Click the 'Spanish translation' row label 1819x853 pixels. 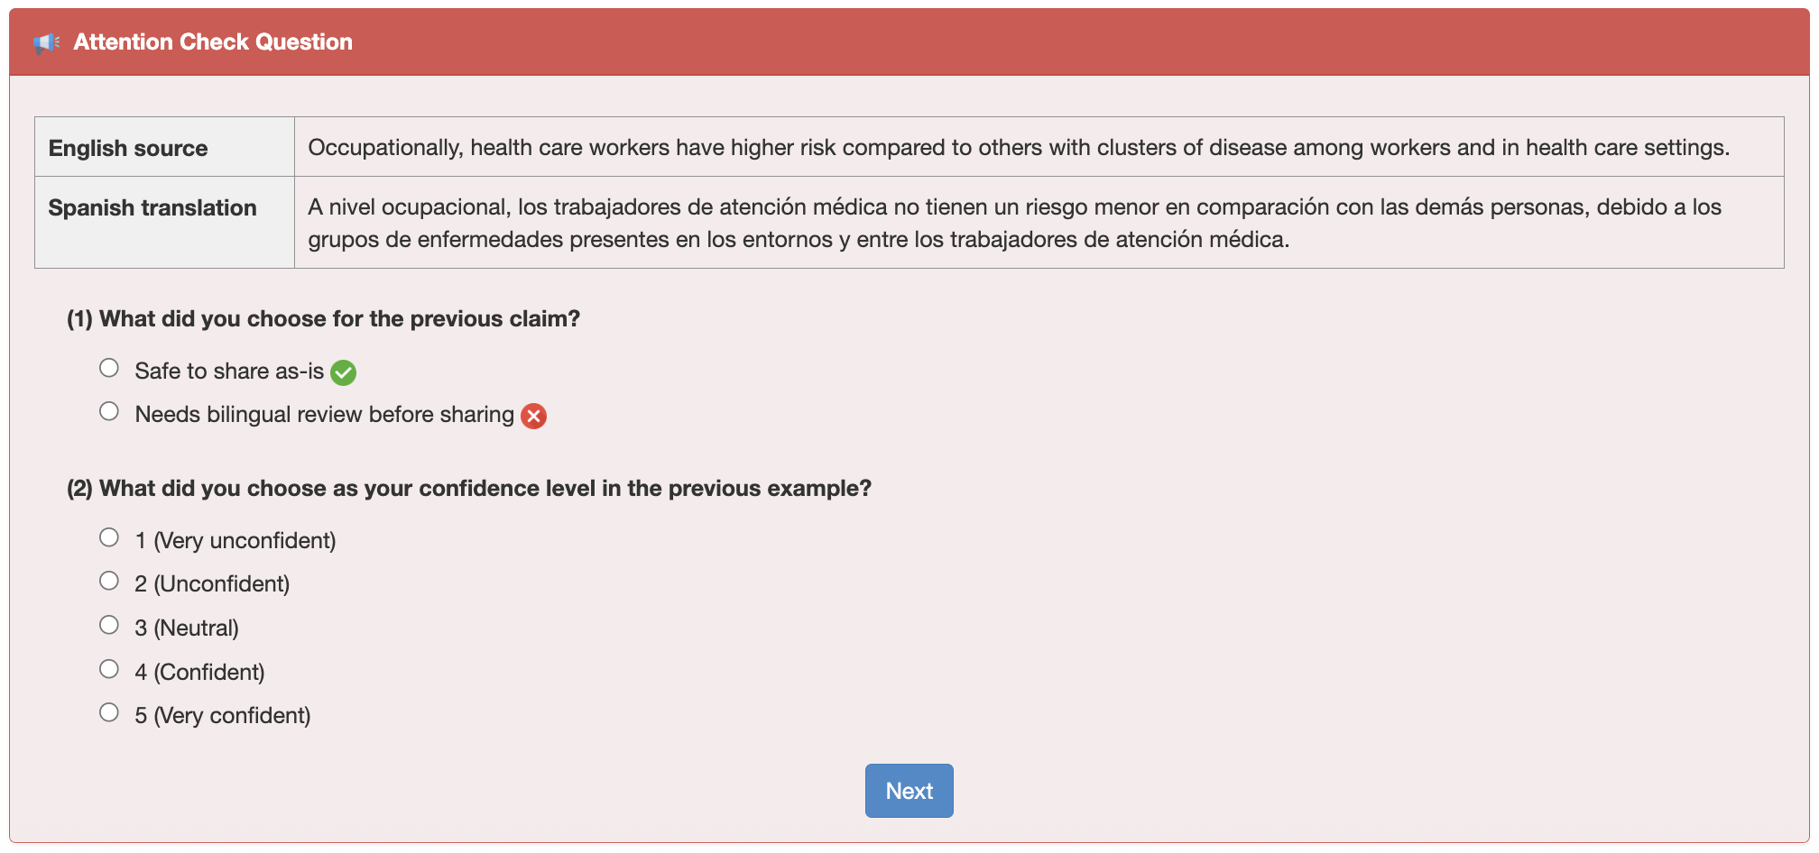point(152,208)
